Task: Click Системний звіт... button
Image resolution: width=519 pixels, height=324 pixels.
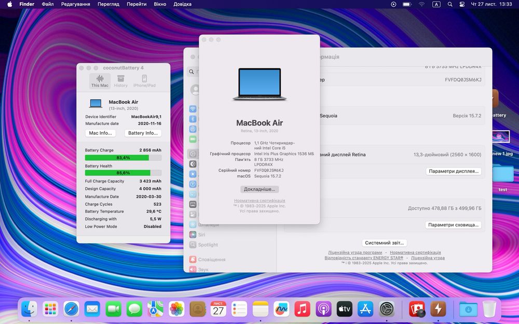Action: click(x=384, y=243)
